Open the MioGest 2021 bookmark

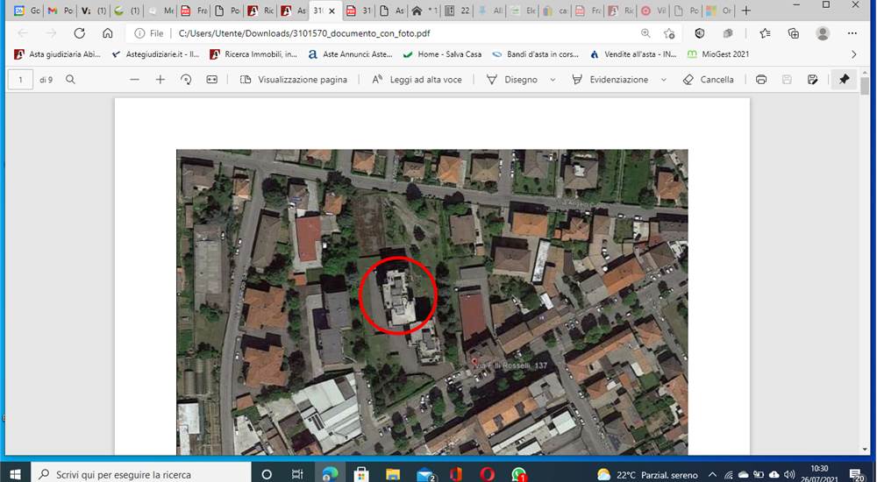718,54
